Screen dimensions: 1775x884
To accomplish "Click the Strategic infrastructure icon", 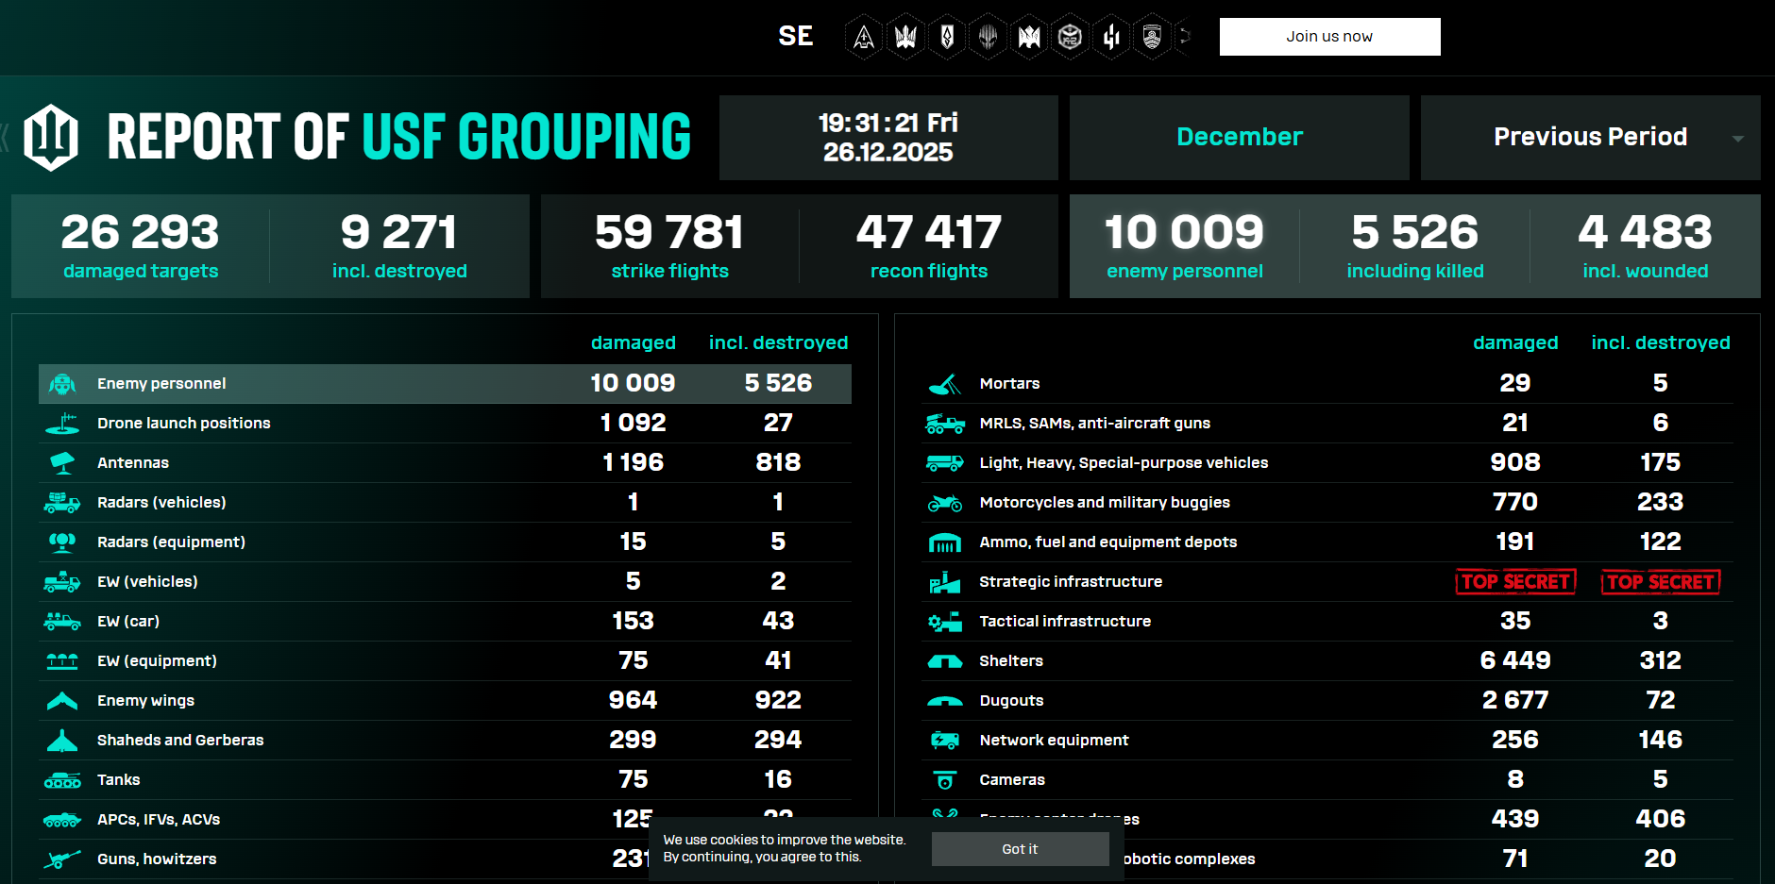I will (x=945, y=582).
